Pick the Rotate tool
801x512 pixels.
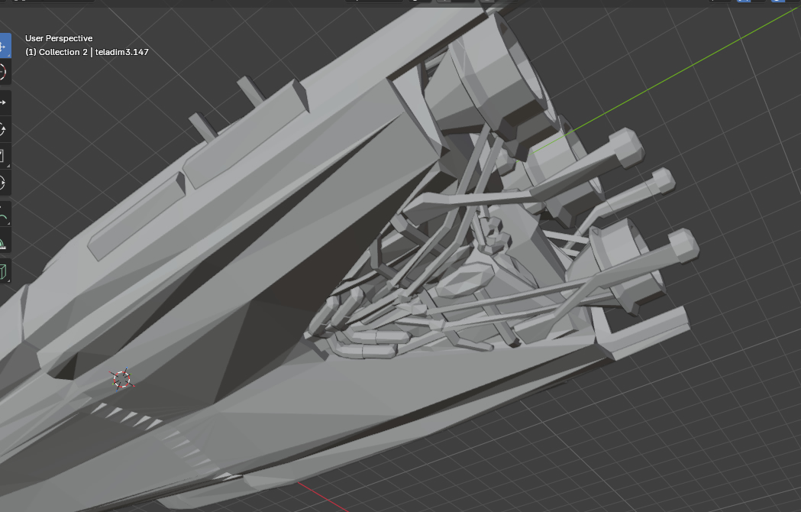[x=4, y=129]
